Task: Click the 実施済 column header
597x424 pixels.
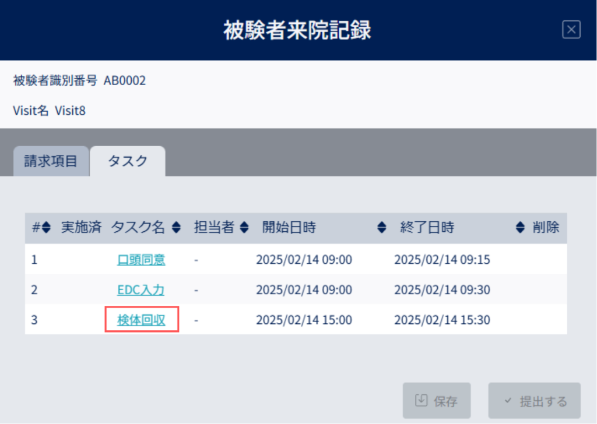Action: pos(82,227)
